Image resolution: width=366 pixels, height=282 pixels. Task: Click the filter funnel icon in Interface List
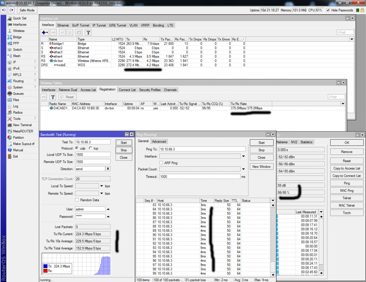click(x=88, y=32)
